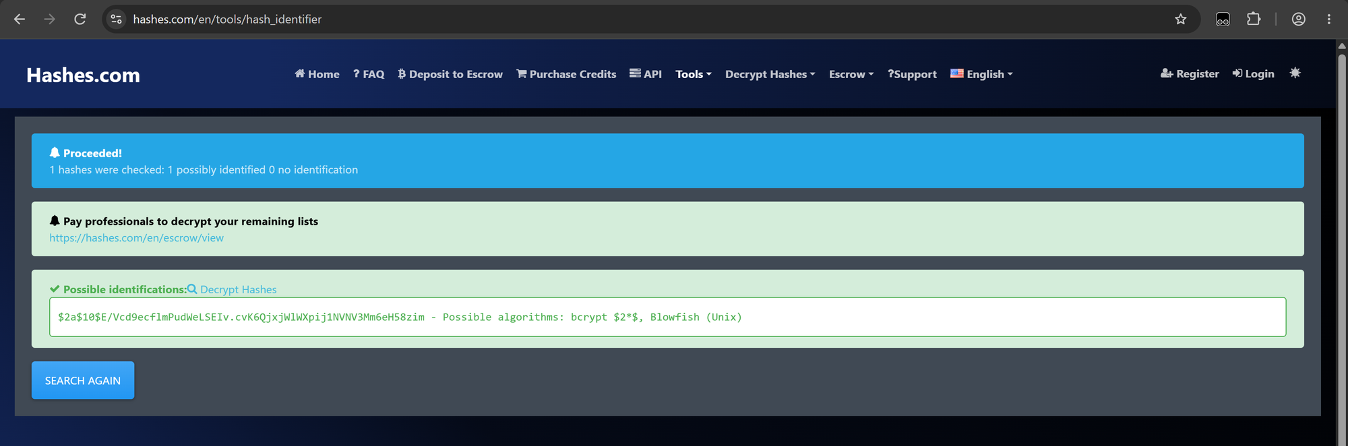The image size is (1348, 446).
Task: Open the incognito reader glasses icon
Action: [1223, 19]
